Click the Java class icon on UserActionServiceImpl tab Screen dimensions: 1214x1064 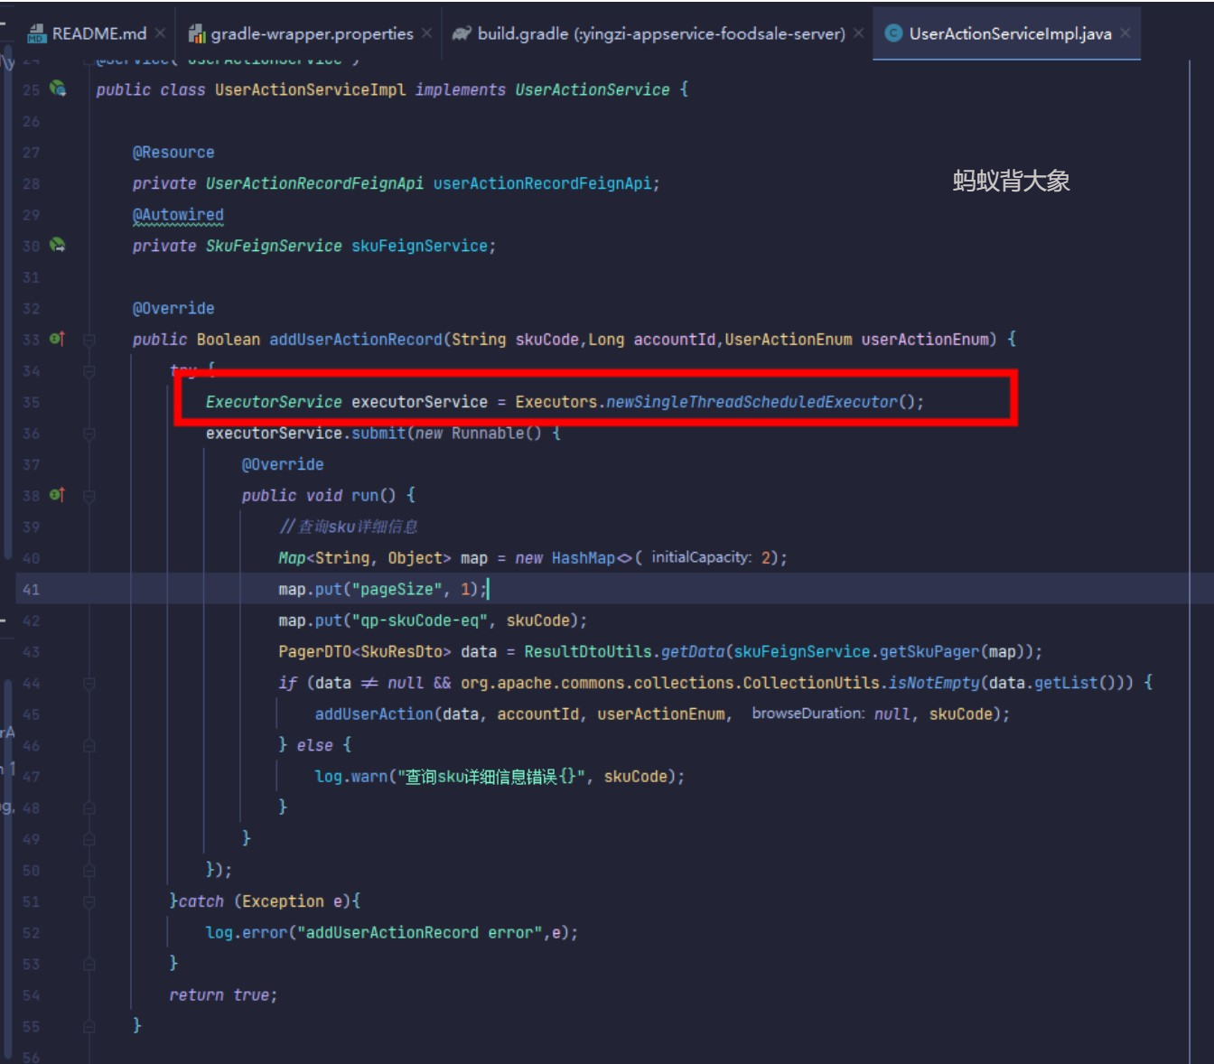pyautogui.click(x=893, y=33)
